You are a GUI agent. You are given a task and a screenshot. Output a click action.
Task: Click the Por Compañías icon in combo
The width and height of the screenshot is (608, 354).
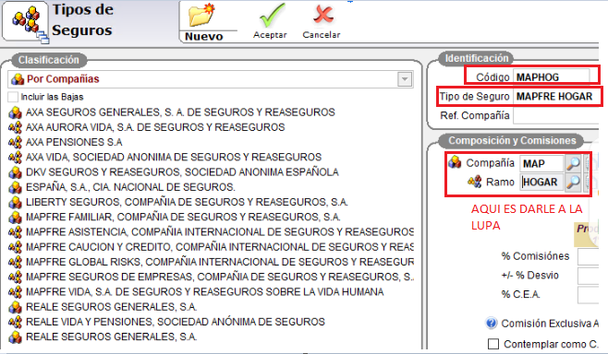click(x=18, y=79)
